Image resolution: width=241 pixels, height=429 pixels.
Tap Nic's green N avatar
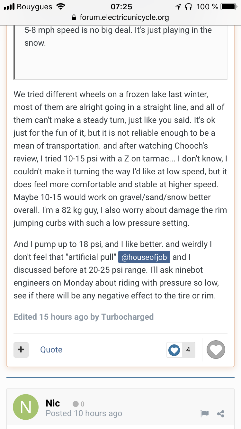26,407
